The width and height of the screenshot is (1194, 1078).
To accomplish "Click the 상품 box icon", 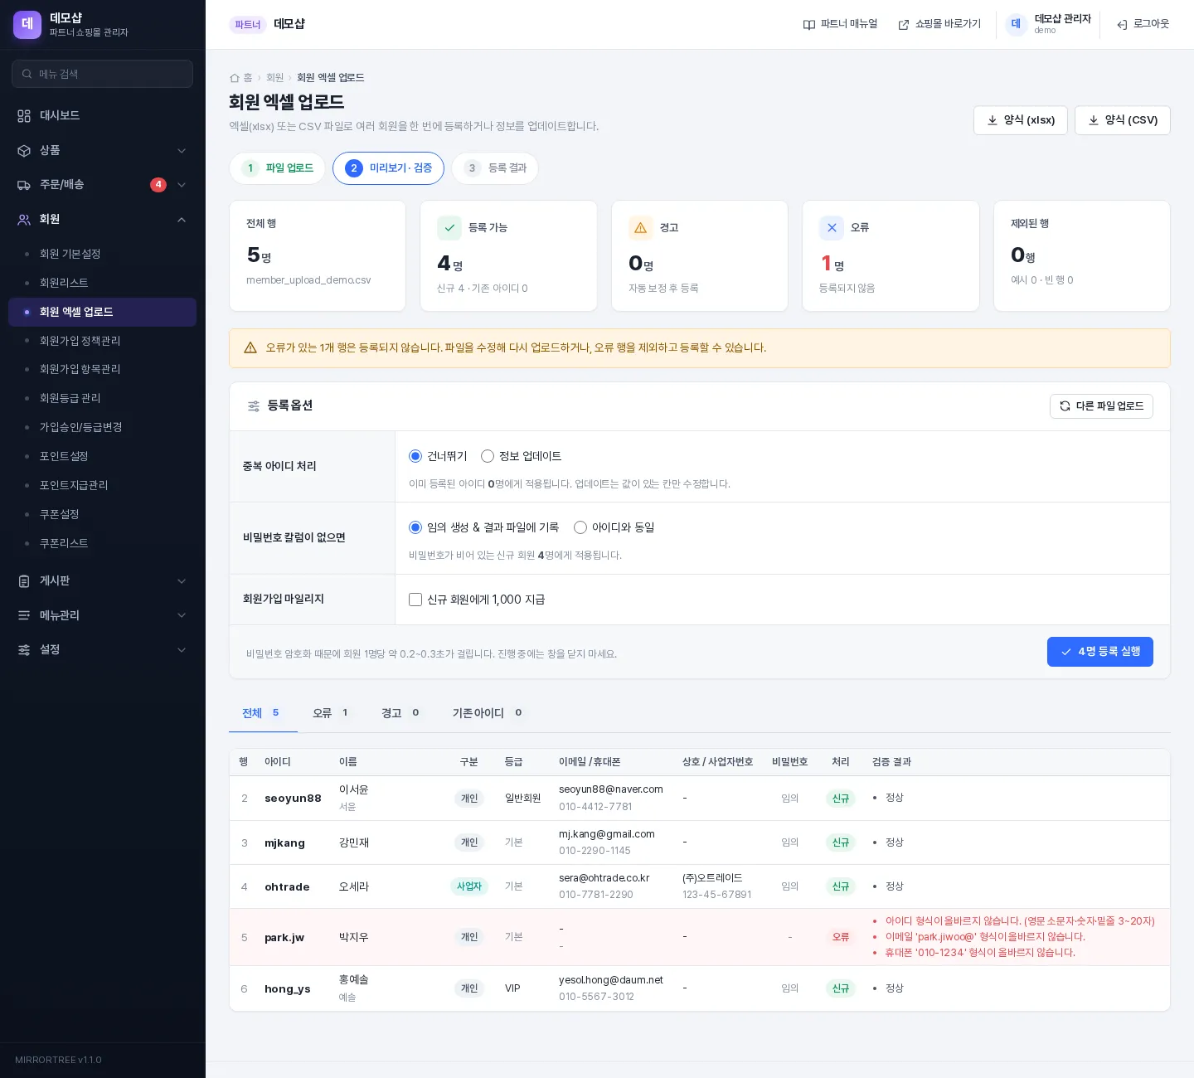I will tap(24, 151).
